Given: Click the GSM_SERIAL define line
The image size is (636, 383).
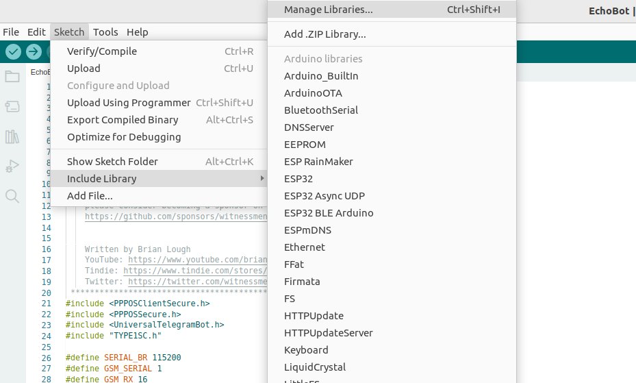Looking at the screenshot, I should pos(114,369).
